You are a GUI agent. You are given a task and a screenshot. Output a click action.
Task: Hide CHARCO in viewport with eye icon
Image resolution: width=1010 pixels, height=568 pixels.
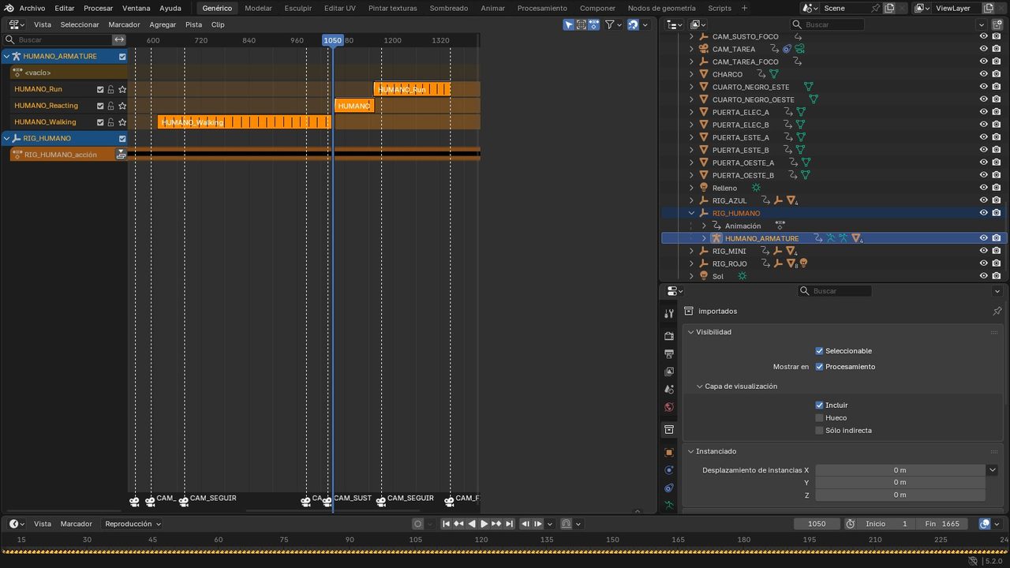point(984,74)
